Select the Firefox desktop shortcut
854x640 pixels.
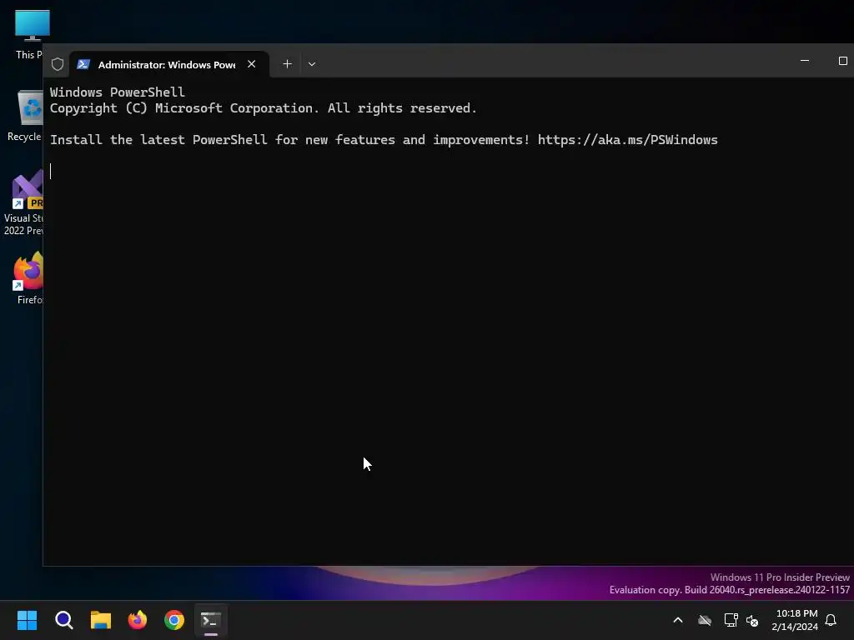[x=28, y=278]
